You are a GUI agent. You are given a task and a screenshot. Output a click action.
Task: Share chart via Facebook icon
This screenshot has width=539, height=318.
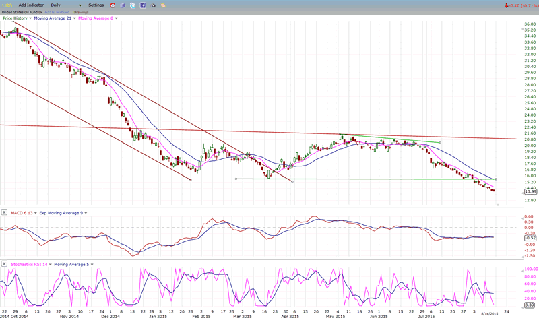coord(144,5)
